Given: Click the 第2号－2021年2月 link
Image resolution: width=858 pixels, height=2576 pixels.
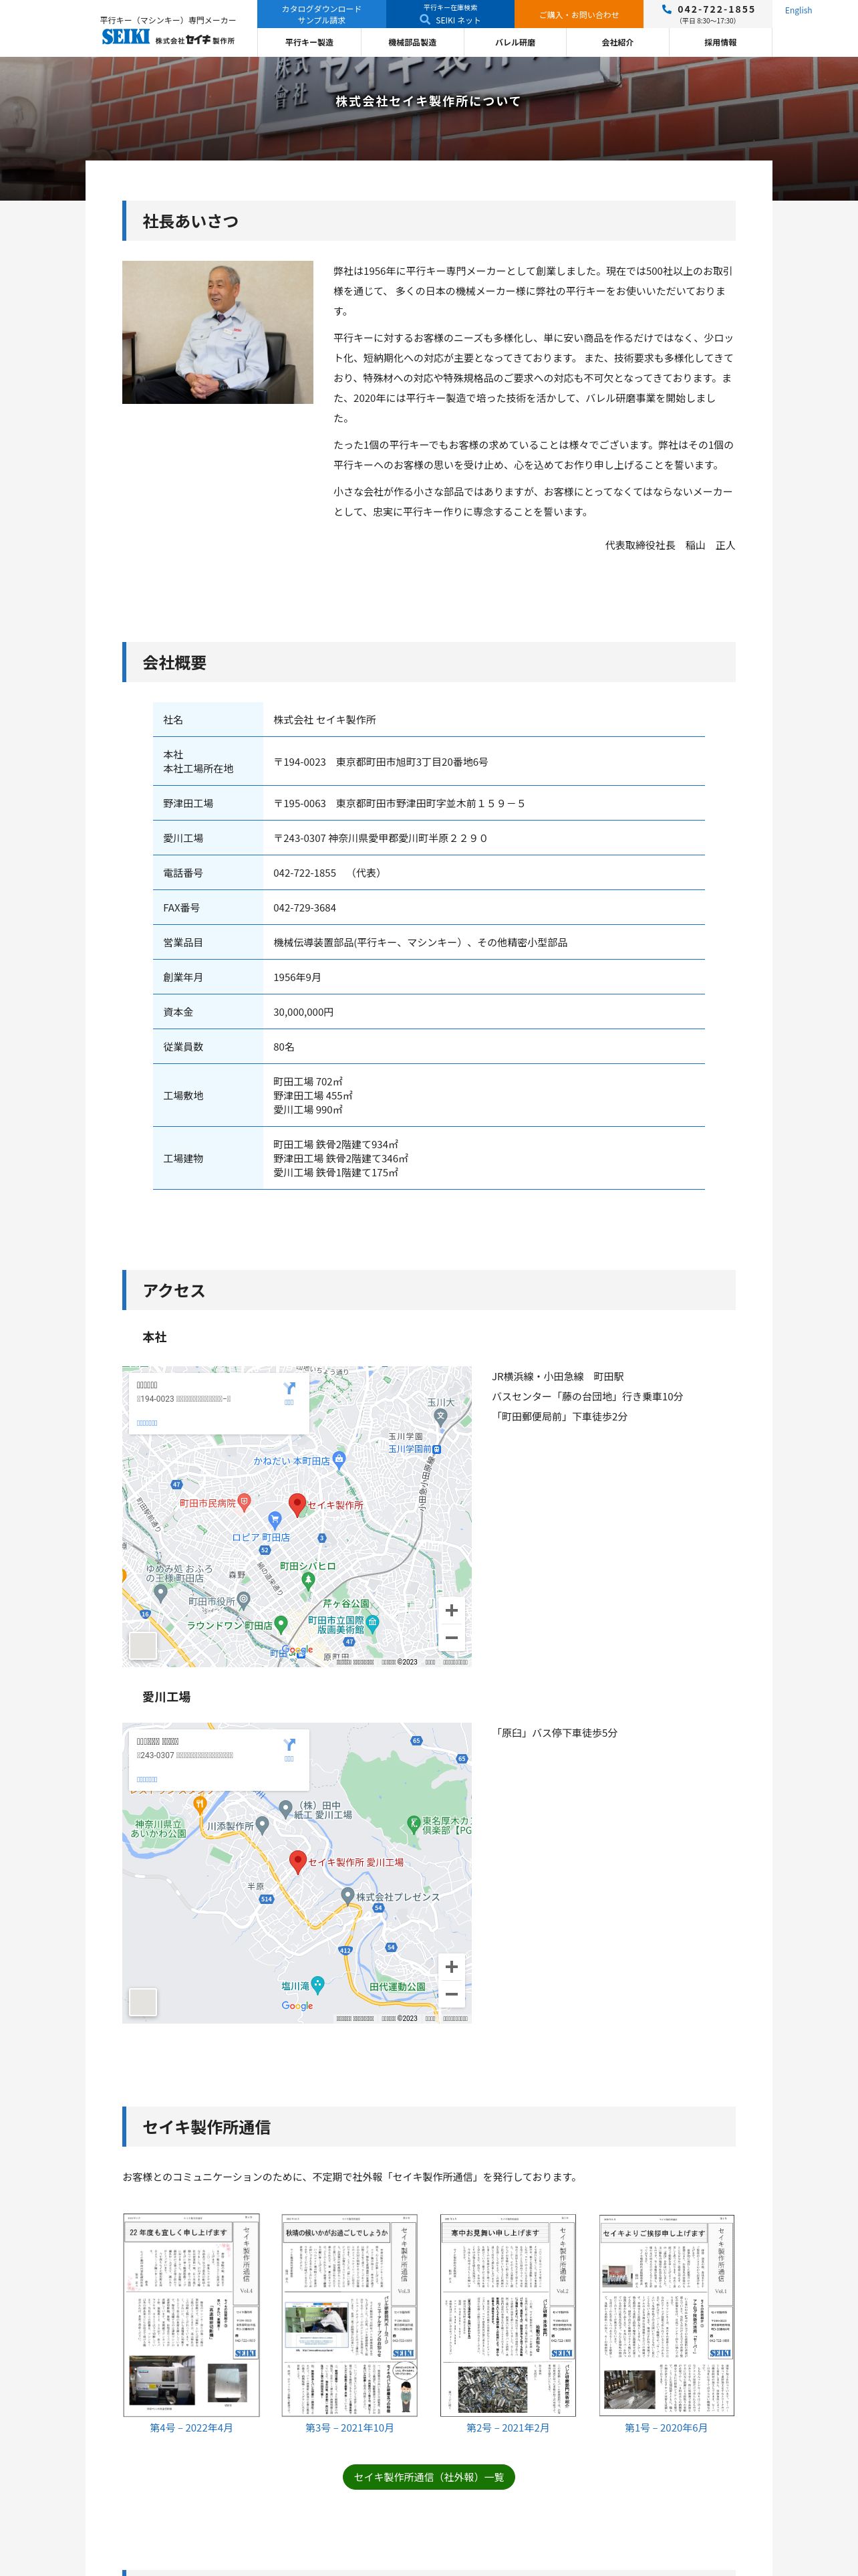Looking at the screenshot, I should click(507, 2428).
